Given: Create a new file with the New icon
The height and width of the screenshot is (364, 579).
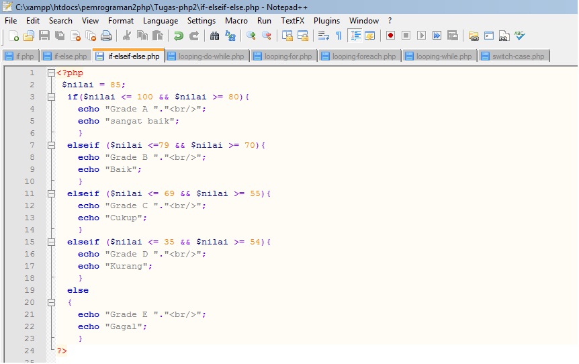Looking at the screenshot, I should pos(13,36).
